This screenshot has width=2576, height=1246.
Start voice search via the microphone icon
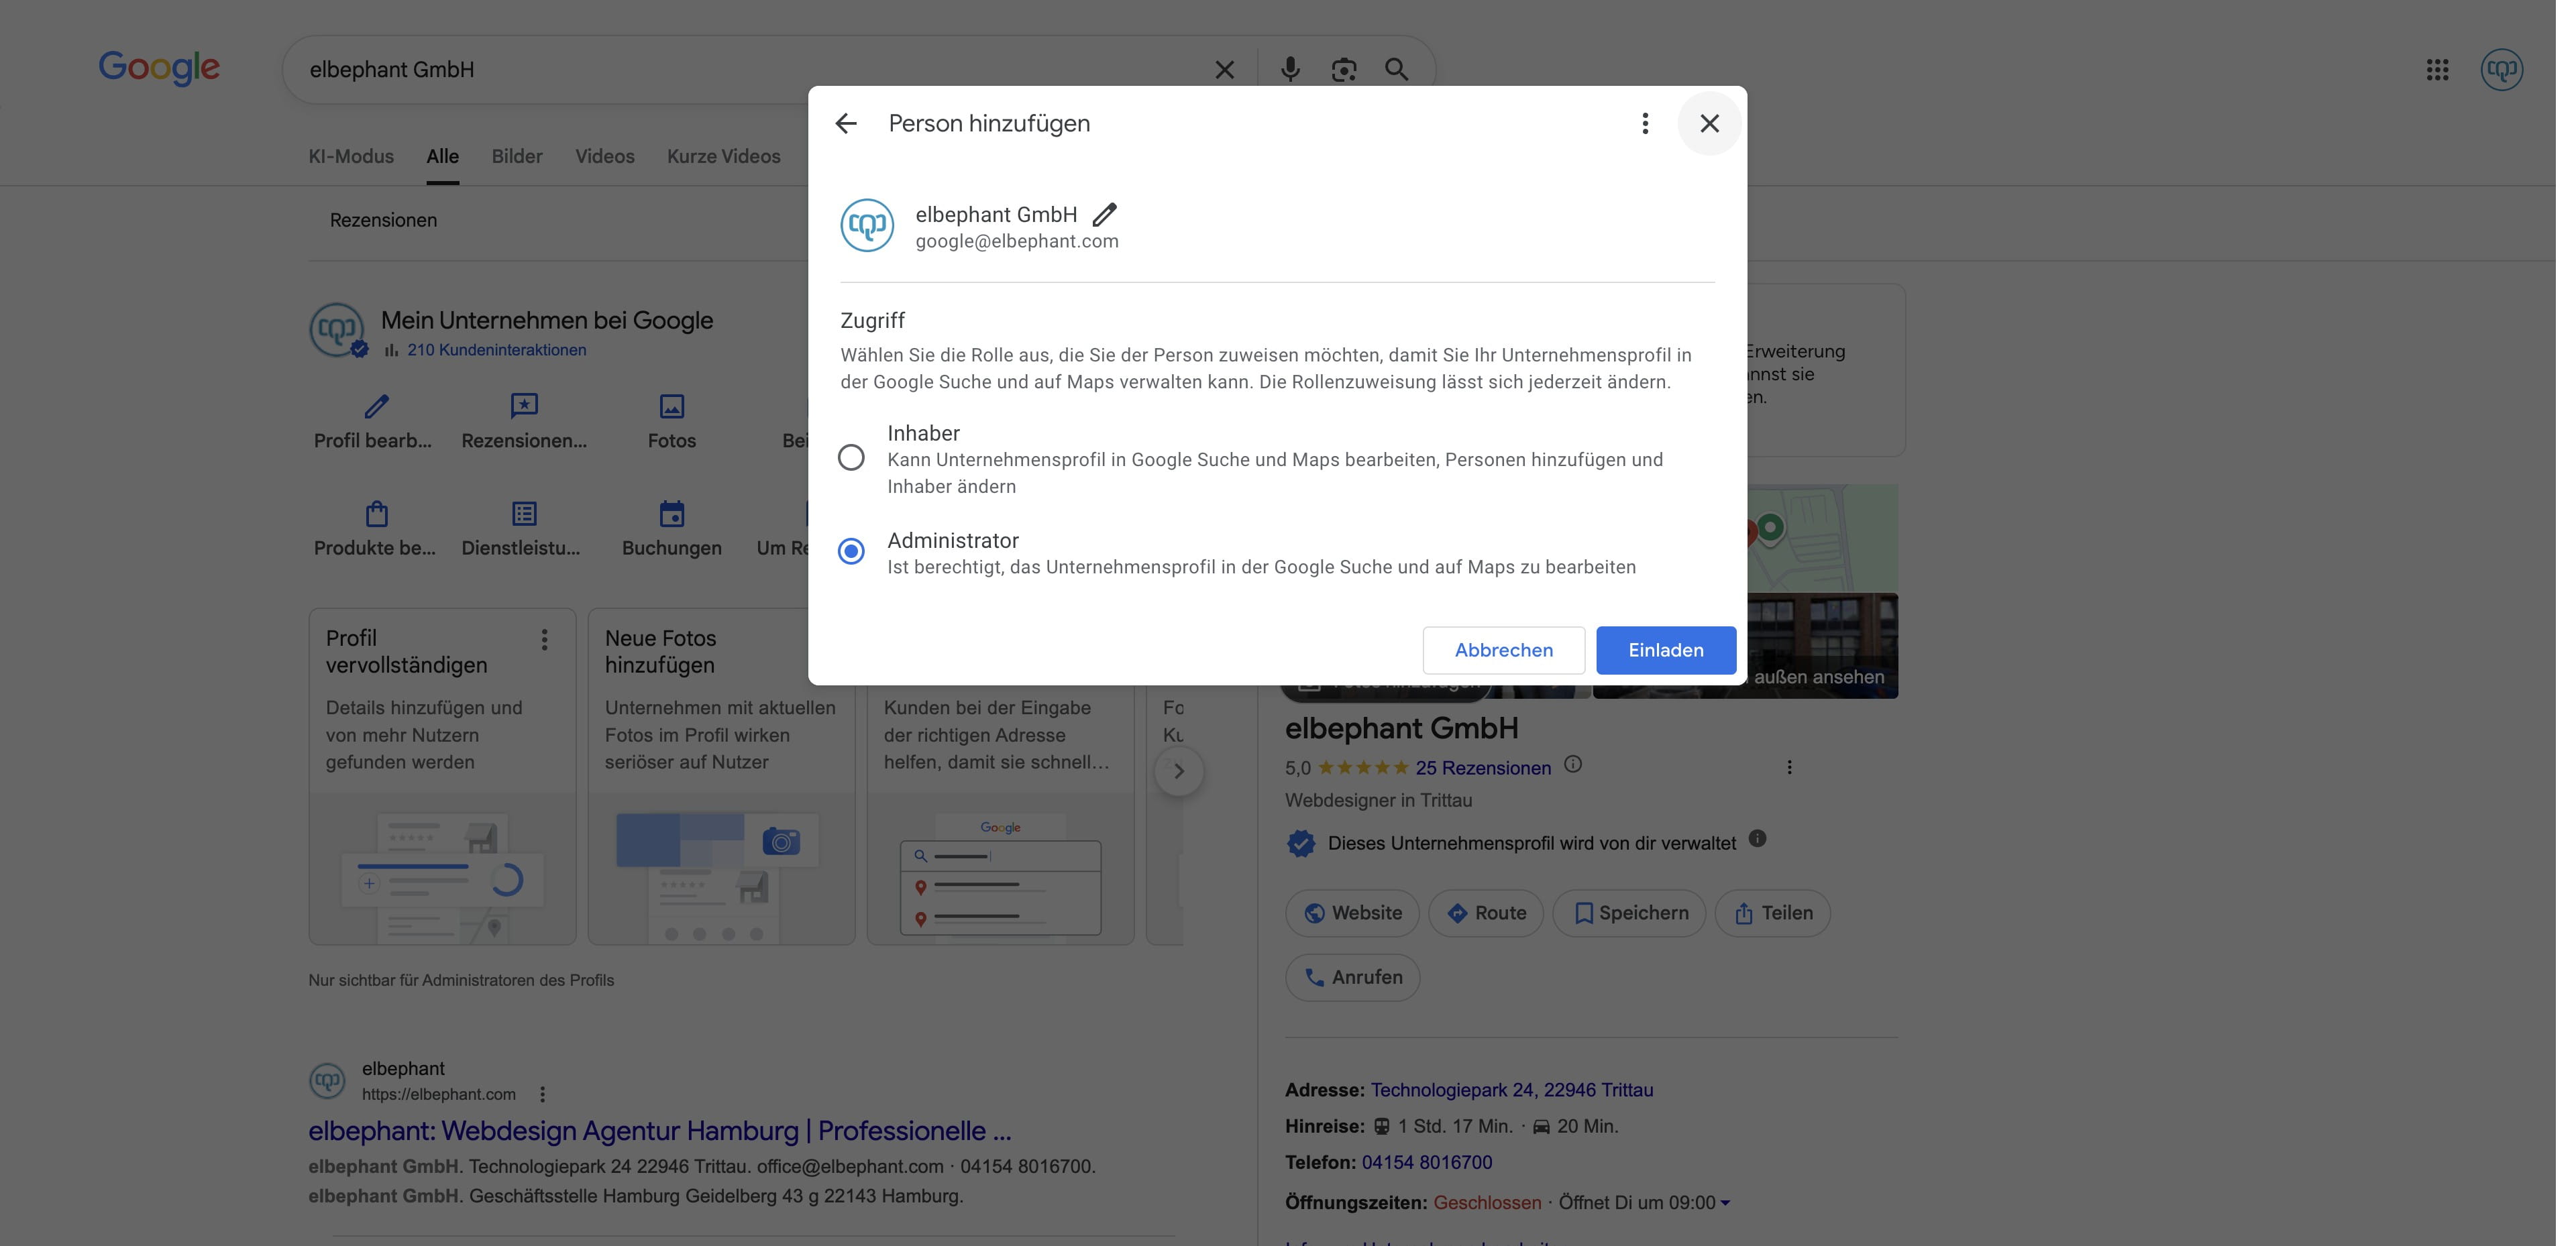click(1290, 69)
